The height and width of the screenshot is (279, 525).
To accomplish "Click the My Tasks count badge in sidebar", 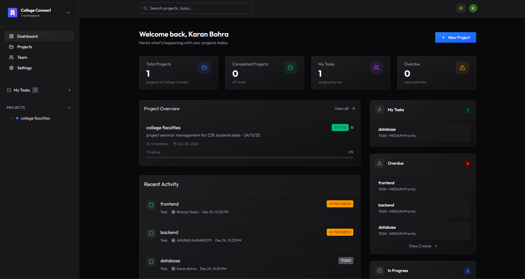I will tap(35, 90).
